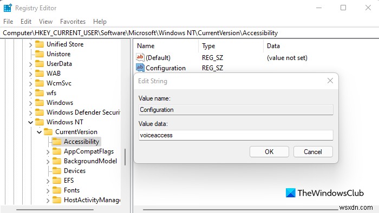Screen dimensions: 379x213
Task: Click the Unified Store folder icon
Action: point(40,44)
